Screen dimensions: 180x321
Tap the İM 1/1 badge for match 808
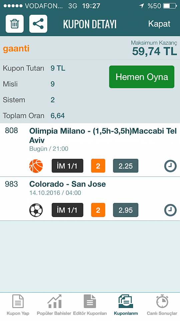click(x=67, y=166)
